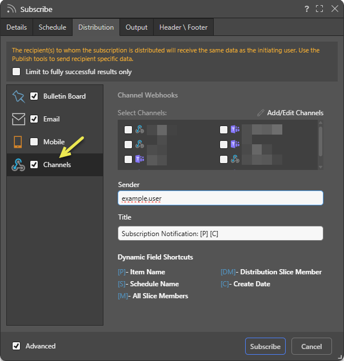
Task: Uncheck the Bulletin Board checkbox
Action: click(34, 96)
